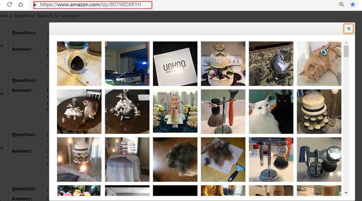Open the safety razor and bowl photo
This screenshot has width=362, height=201.
tap(319, 160)
